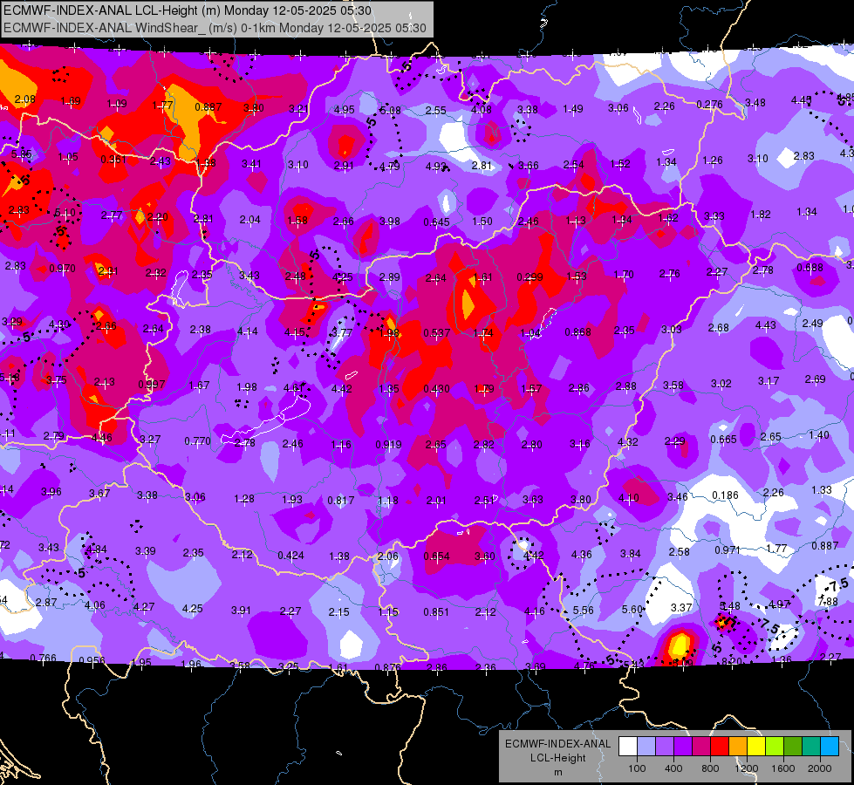Click the grid value 0.970

coord(63,269)
